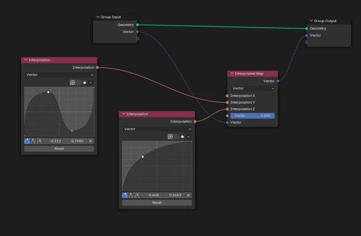361x236 pixels.
Task: Click the Interpolation Y input socket
Action: pyautogui.click(x=227, y=102)
